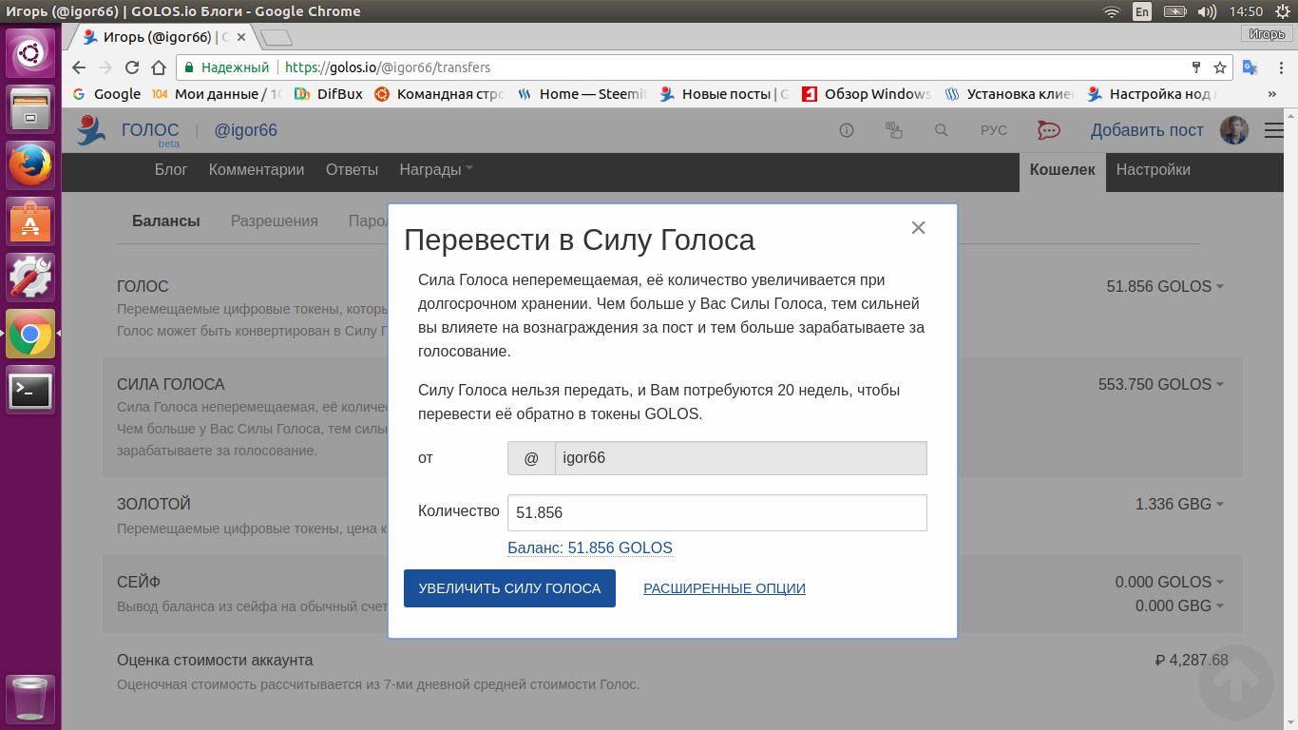Screen dimensions: 1298x730
Task: Switch to the Ответы tab
Action: tap(352, 170)
